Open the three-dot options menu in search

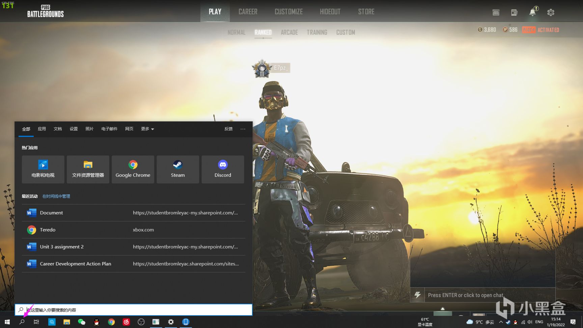[243, 129]
